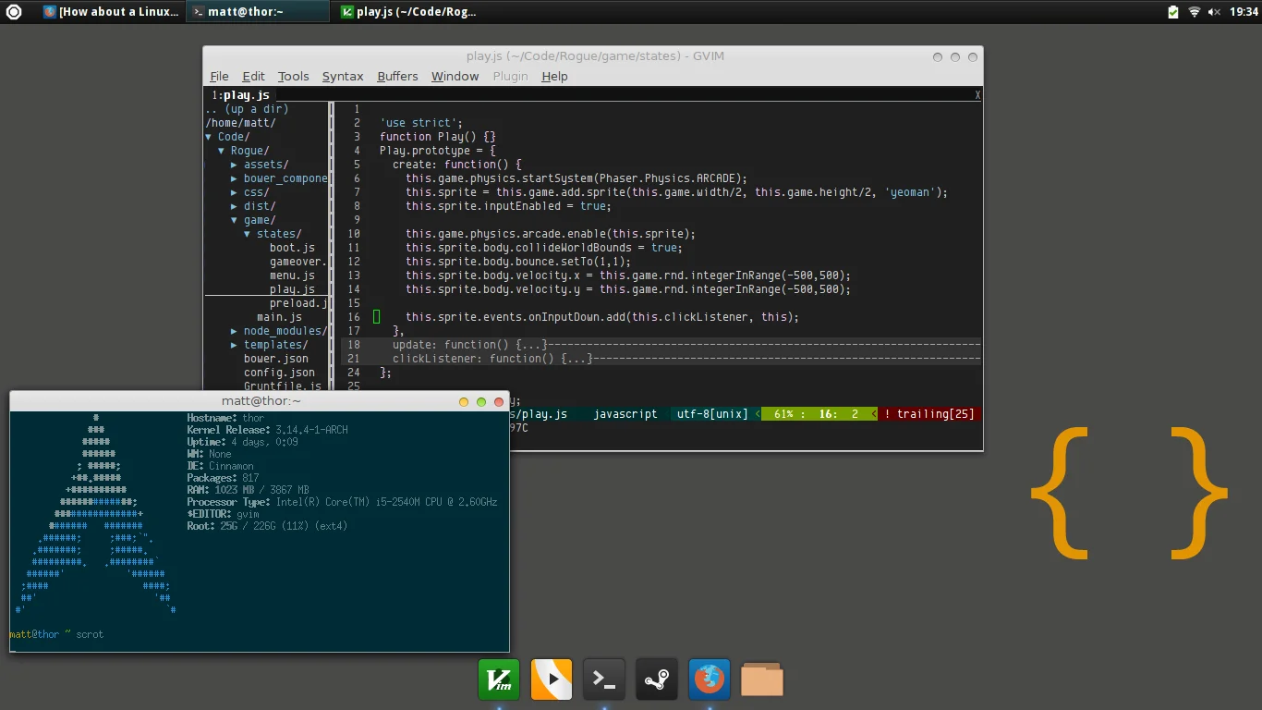Launch GVim from the dock
Image resolution: width=1262 pixels, height=710 pixels.
coord(499,679)
